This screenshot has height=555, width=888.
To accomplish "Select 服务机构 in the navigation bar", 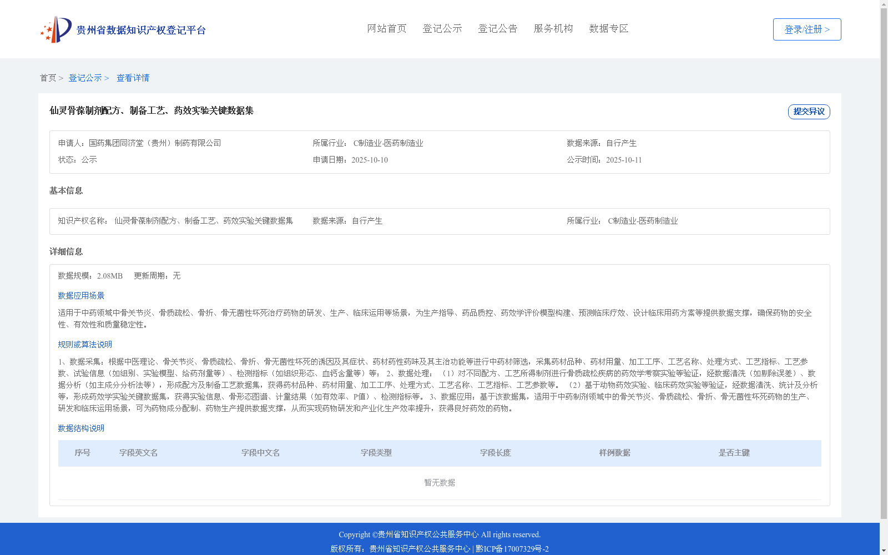I will (x=553, y=29).
